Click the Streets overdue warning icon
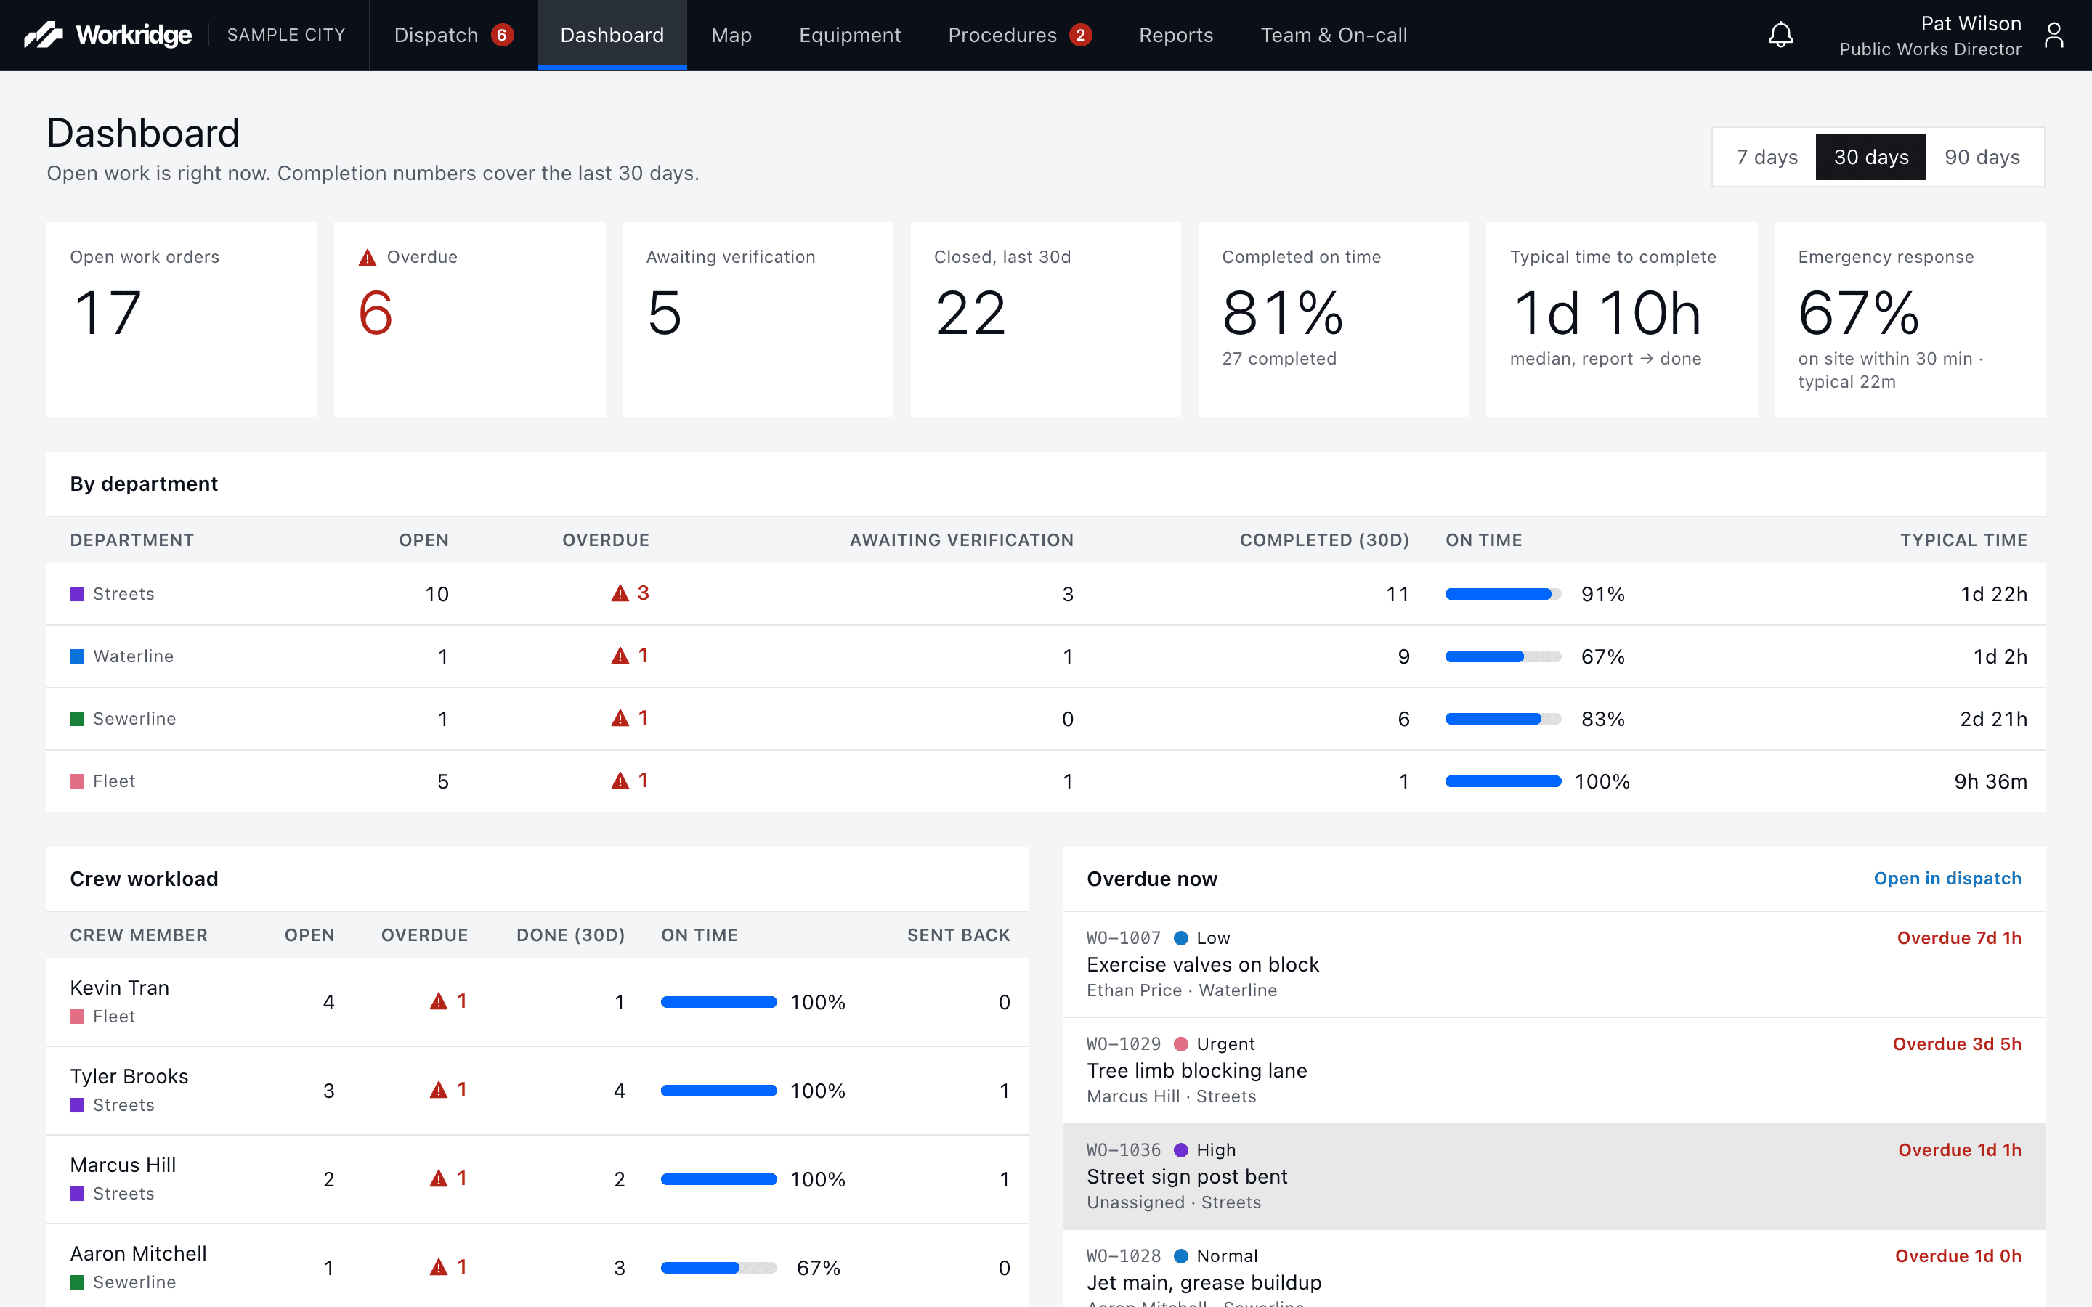The image size is (2092, 1307). click(x=620, y=593)
